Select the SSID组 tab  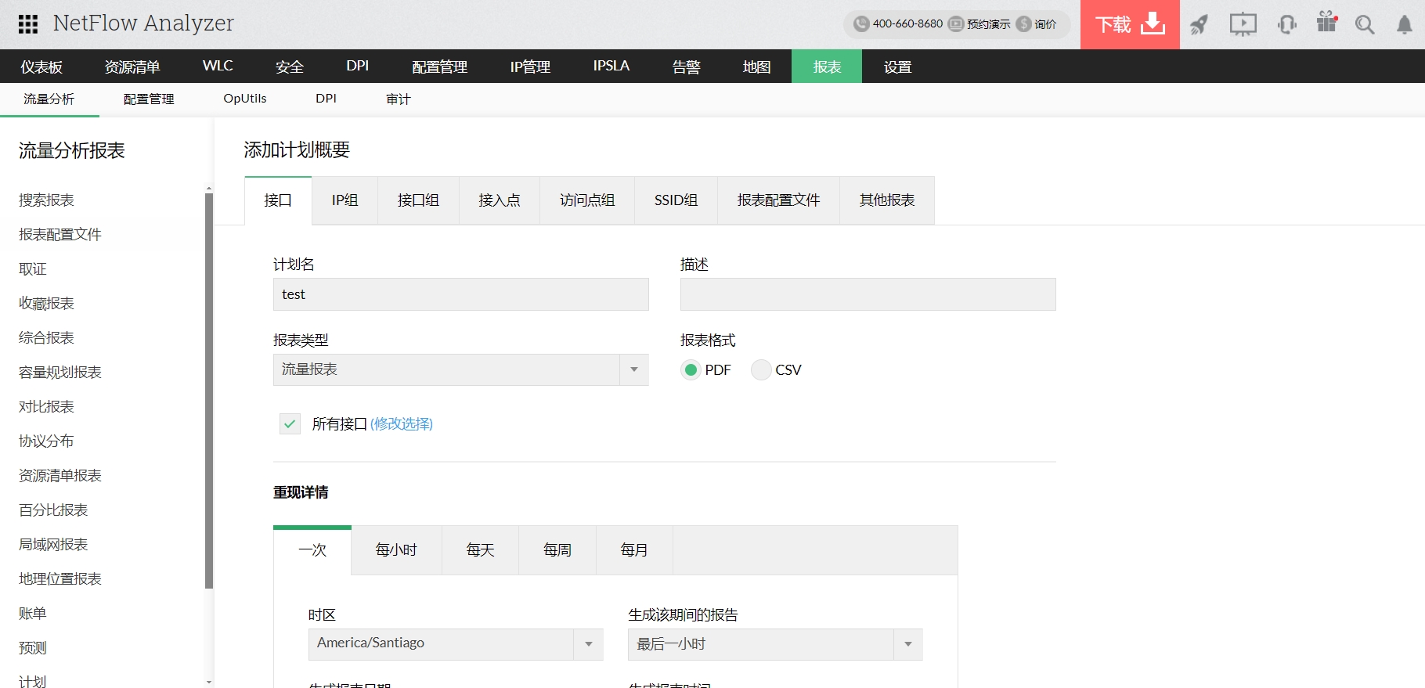pos(676,200)
